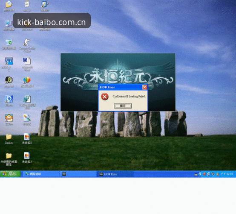Open the Sandra folder on desktop

(9, 139)
